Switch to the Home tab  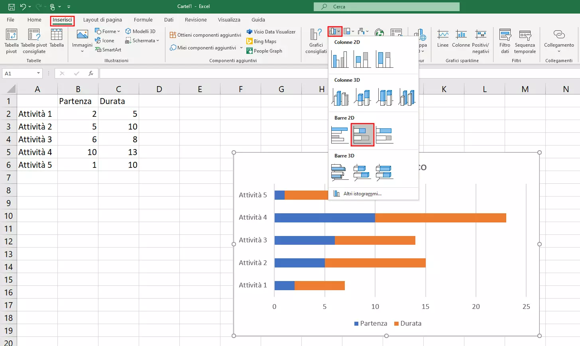tap(34, 20)
